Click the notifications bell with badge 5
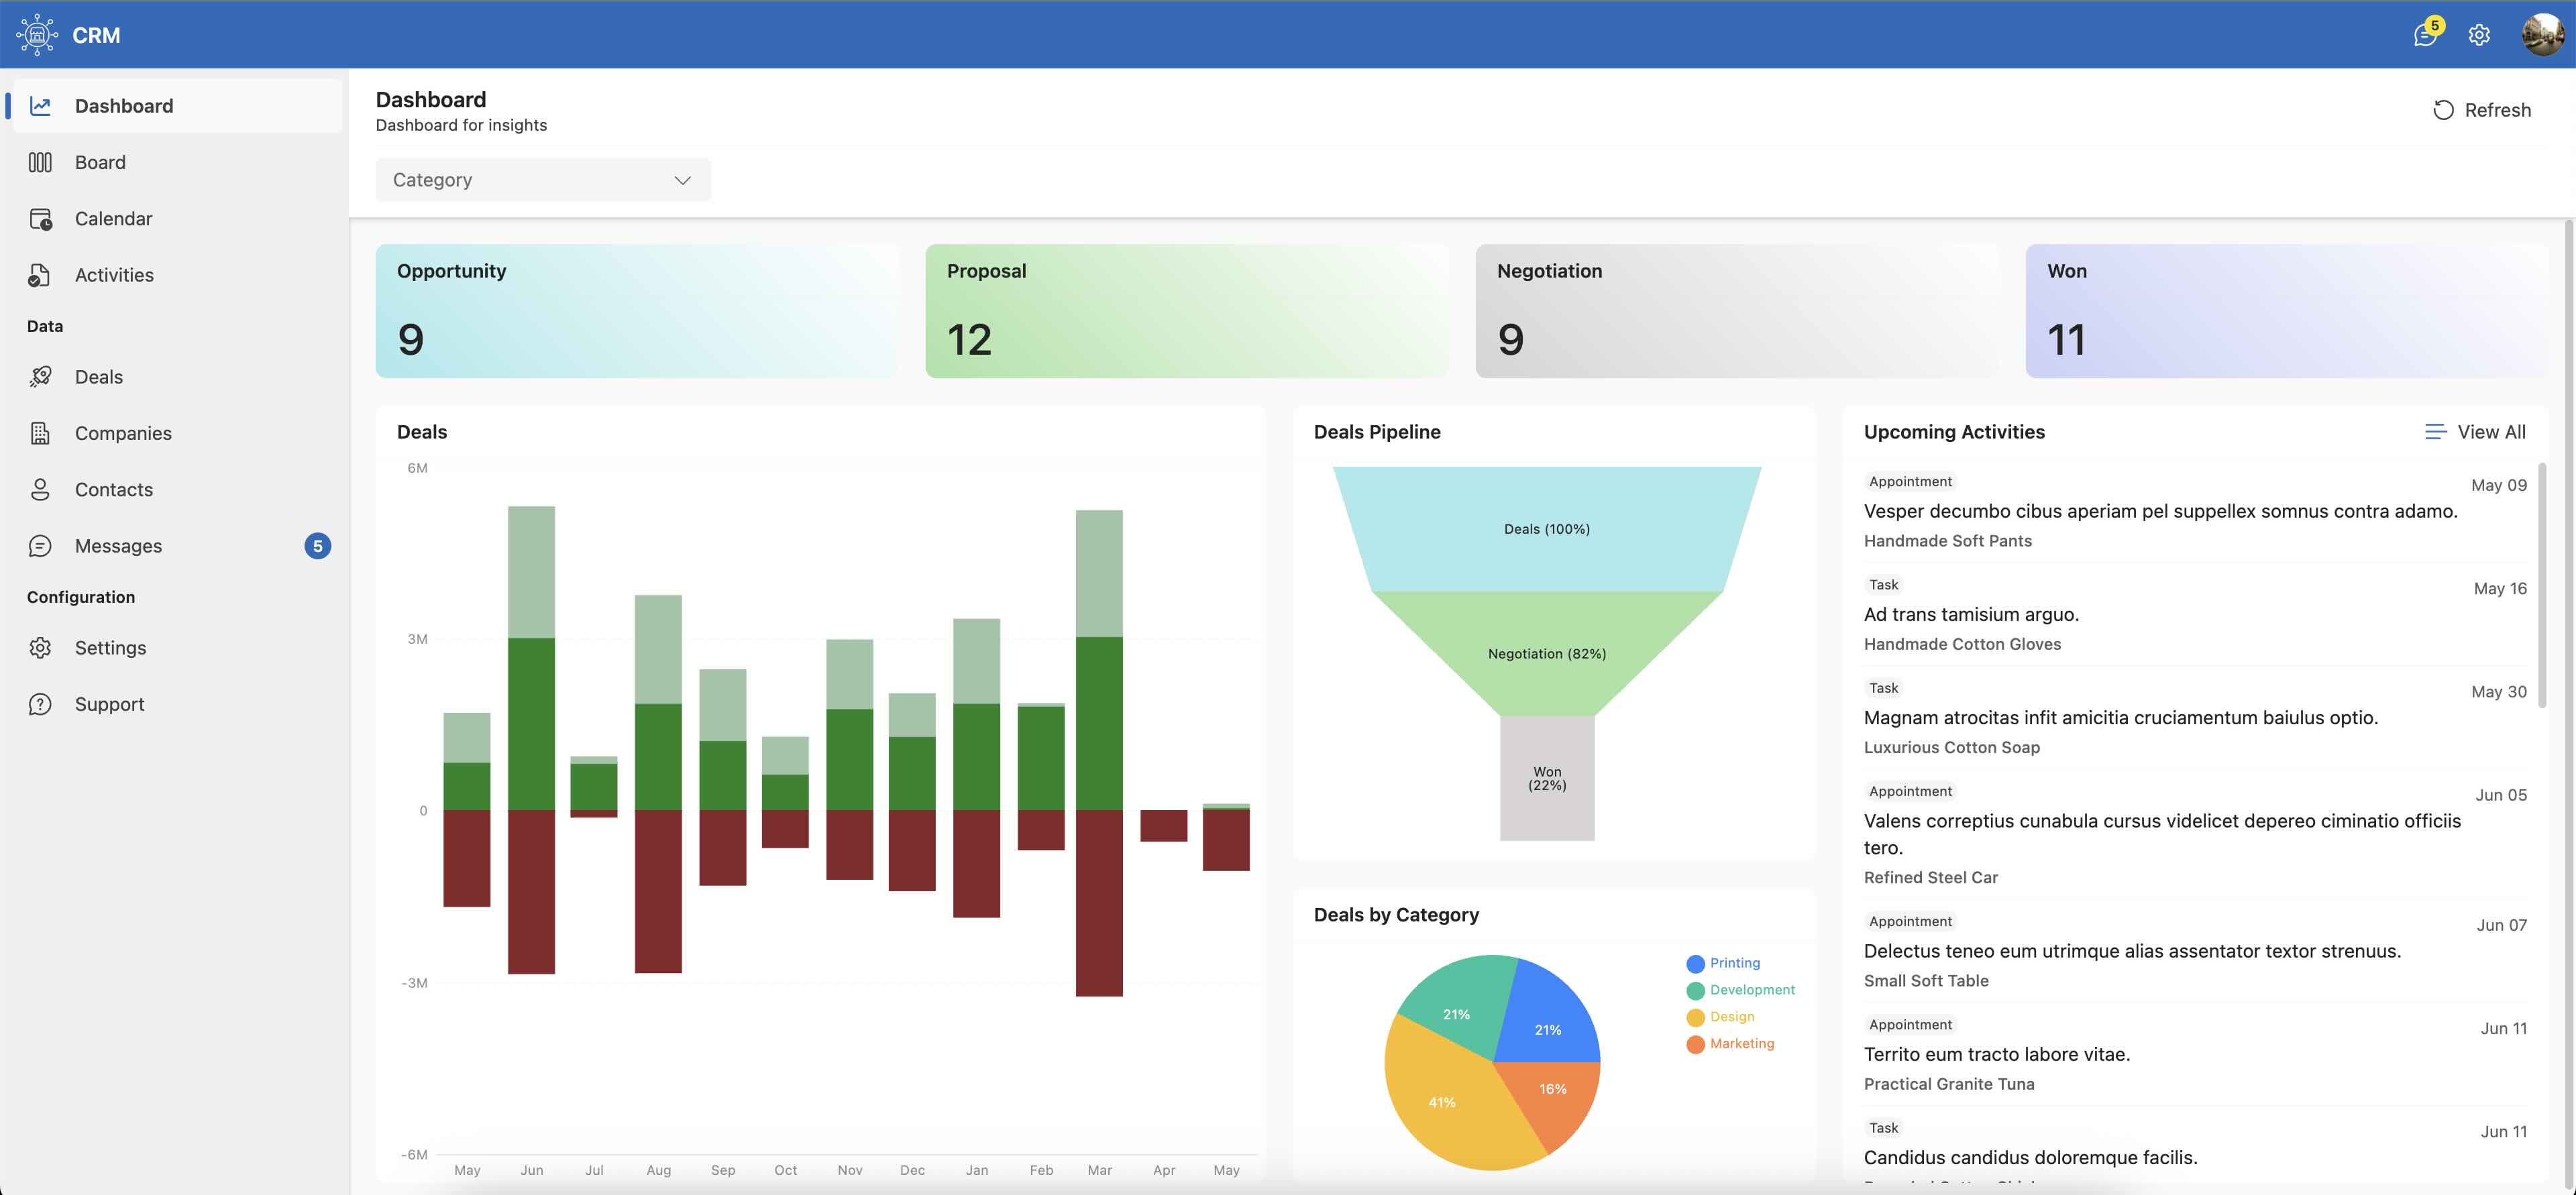Screen dimensions: 2576x1195 [2425, 35]
